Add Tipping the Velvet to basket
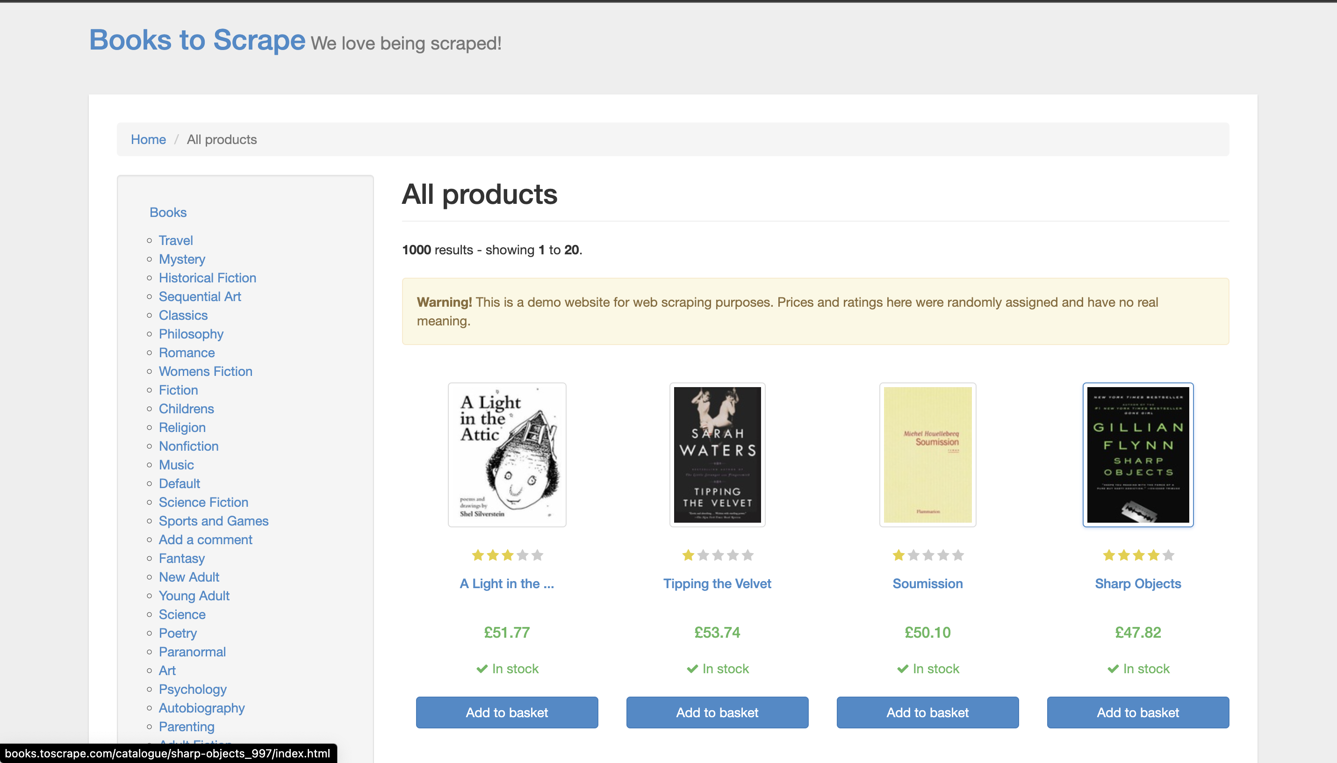The image size is (1337, 763). click(717, 712)
